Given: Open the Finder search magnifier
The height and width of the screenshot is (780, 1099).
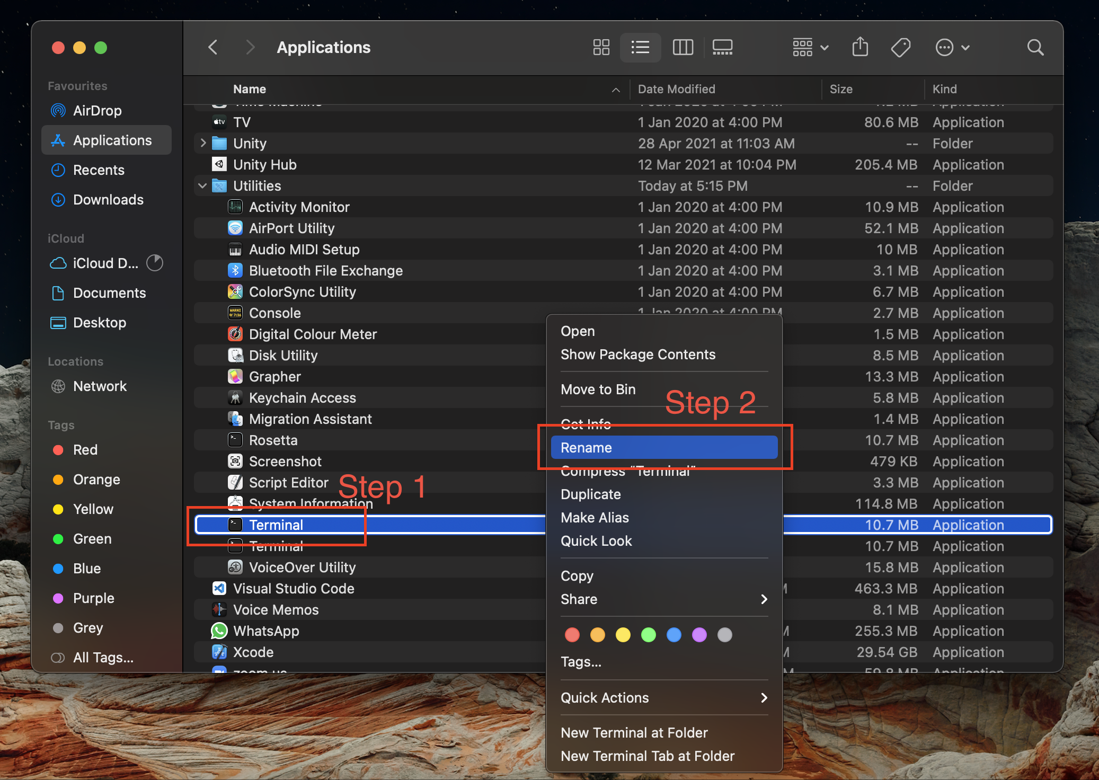Looking at the screenshot, I should pyautogui.click(x=1035, y=48).
